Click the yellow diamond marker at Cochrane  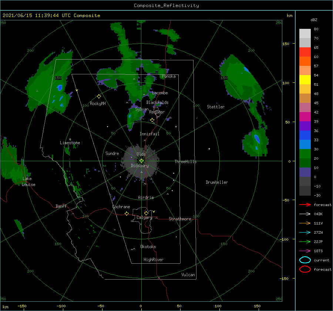pyautogui.click(x=127, y=213)
